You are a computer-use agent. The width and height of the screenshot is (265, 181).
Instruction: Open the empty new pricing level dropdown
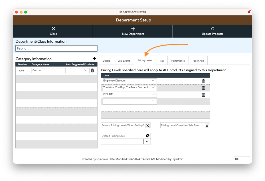[153, 101]
